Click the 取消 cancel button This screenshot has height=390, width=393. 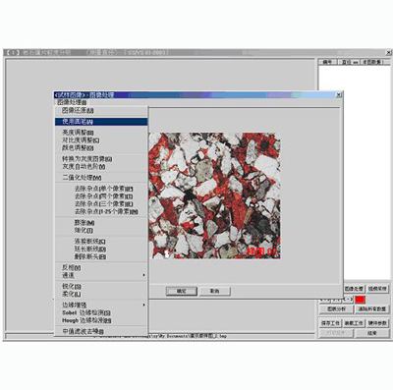point(215,291)
